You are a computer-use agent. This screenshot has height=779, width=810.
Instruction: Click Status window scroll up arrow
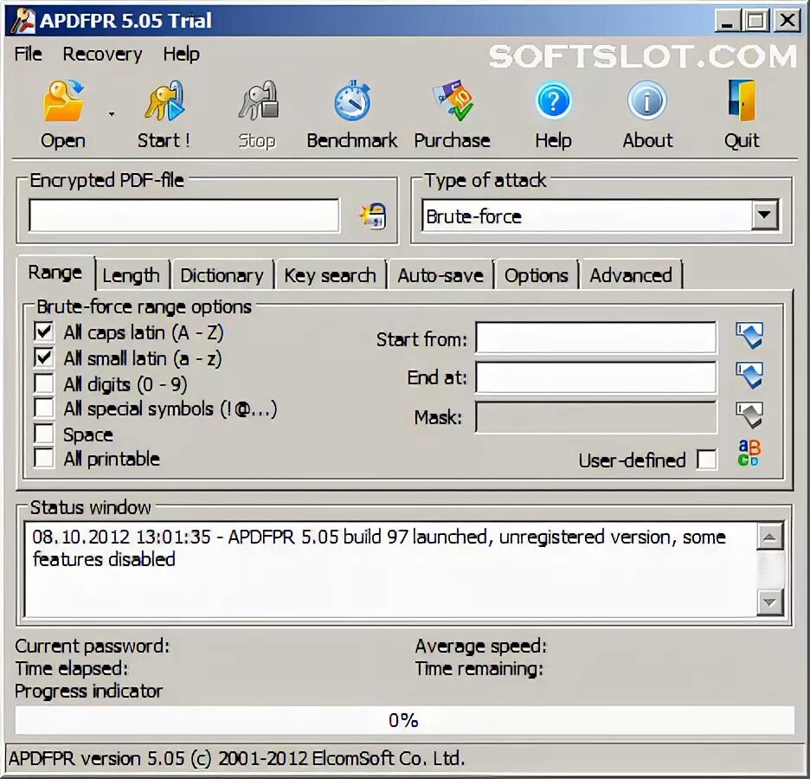(x=769, y=537)
